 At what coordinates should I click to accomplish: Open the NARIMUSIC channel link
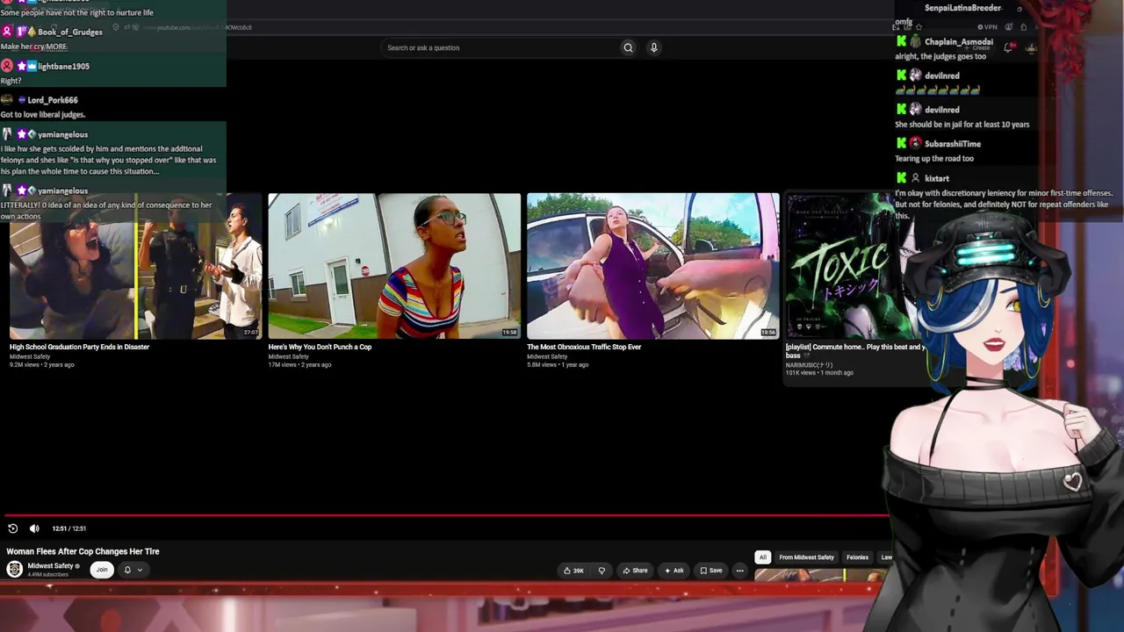[x=808, y=365]
